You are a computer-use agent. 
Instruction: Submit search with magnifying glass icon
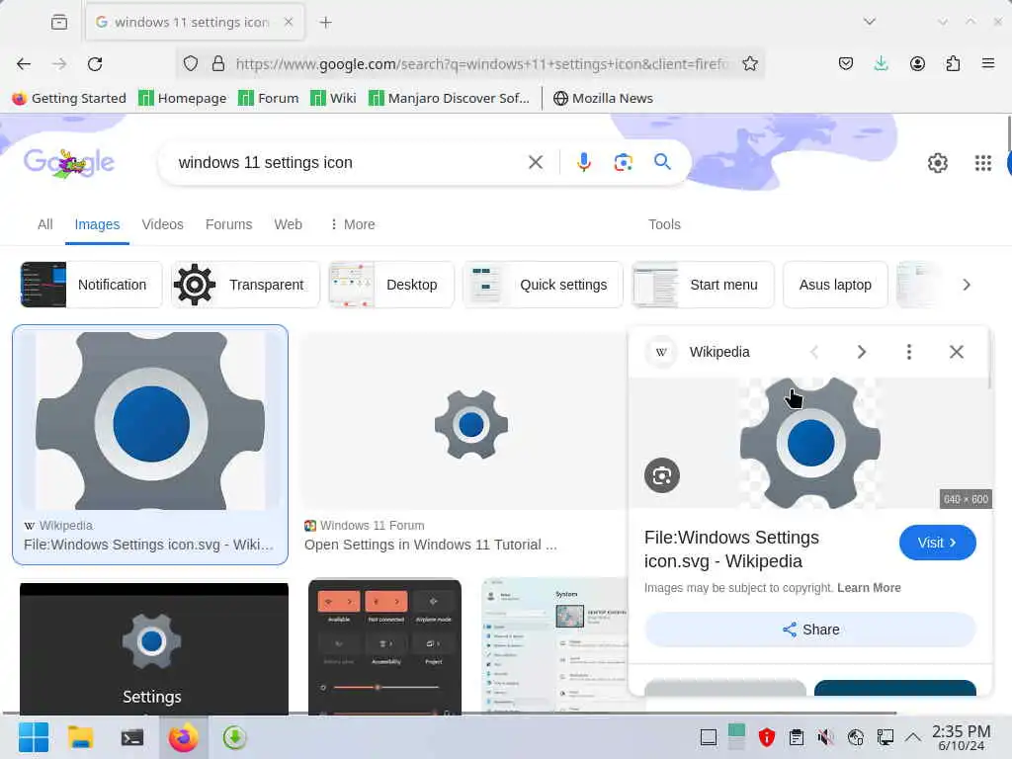click(x=662, y=162)
